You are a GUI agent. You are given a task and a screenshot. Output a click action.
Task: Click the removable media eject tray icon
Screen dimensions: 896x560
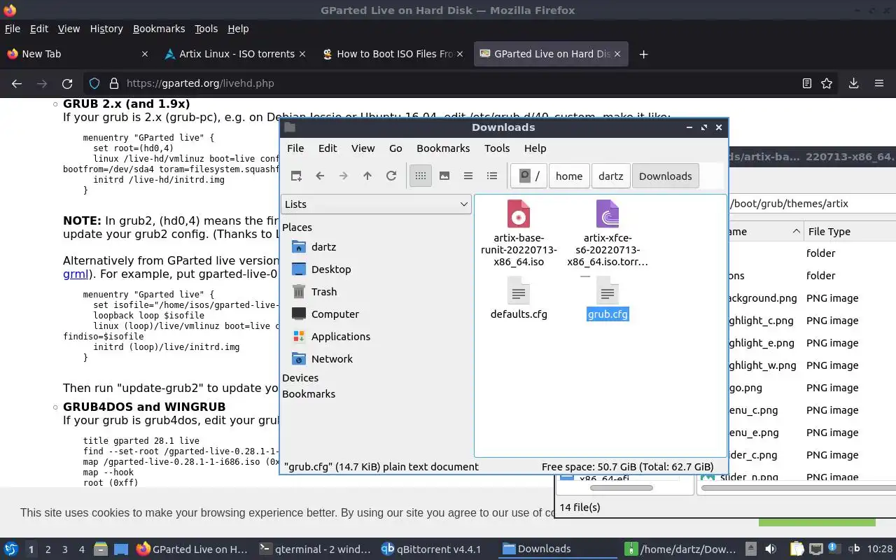(x=750, y=549)
